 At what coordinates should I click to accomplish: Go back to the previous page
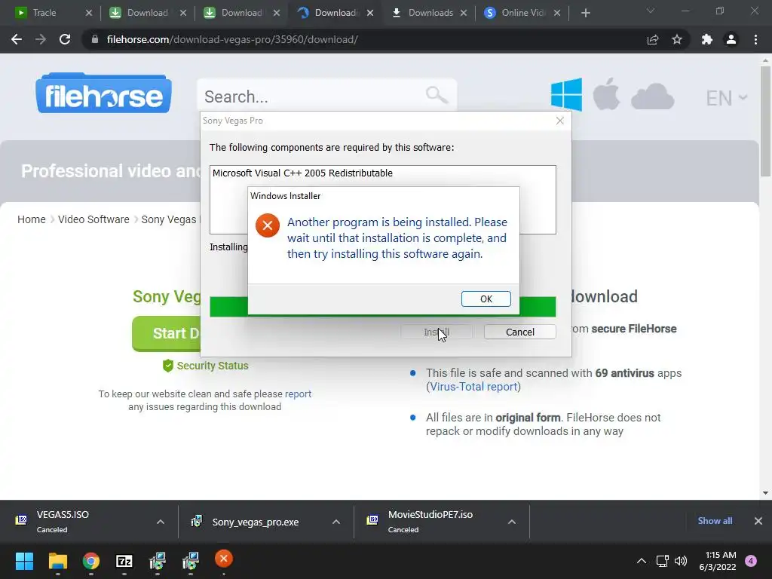(17, 39)
